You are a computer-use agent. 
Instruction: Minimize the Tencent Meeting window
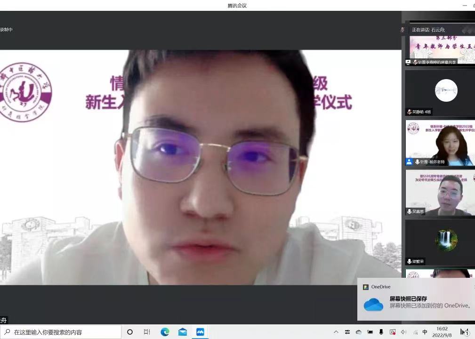(x=465, y=6)
